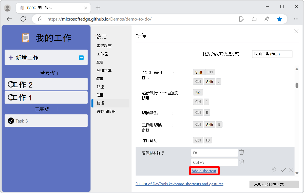Image resolution: width=304 pixels, height=193 pixels.
Task: Click the scrollbar up arrow
Action: pyautogui.click(x=297, y=69)
